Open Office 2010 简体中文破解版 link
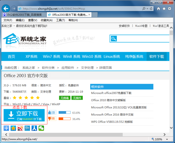This screenshot has height=143, width=175. click(x=108, y=100)
